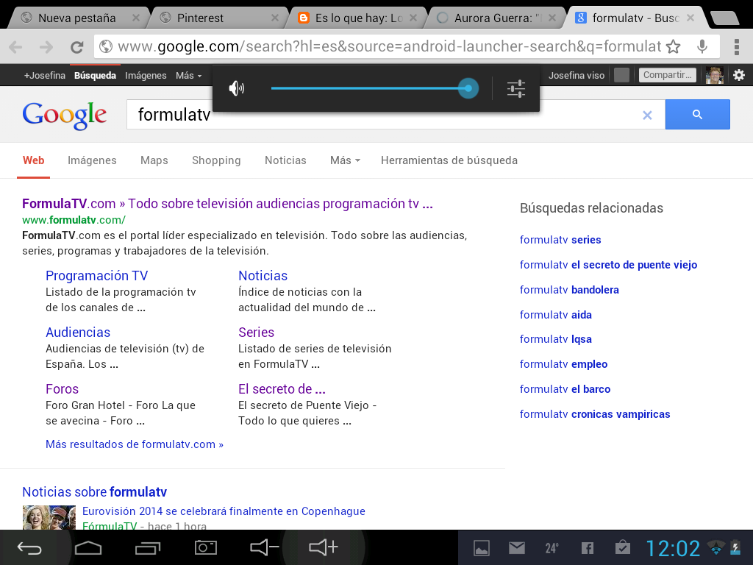Tap the browser forward arrow

click(x=46, y=46)
